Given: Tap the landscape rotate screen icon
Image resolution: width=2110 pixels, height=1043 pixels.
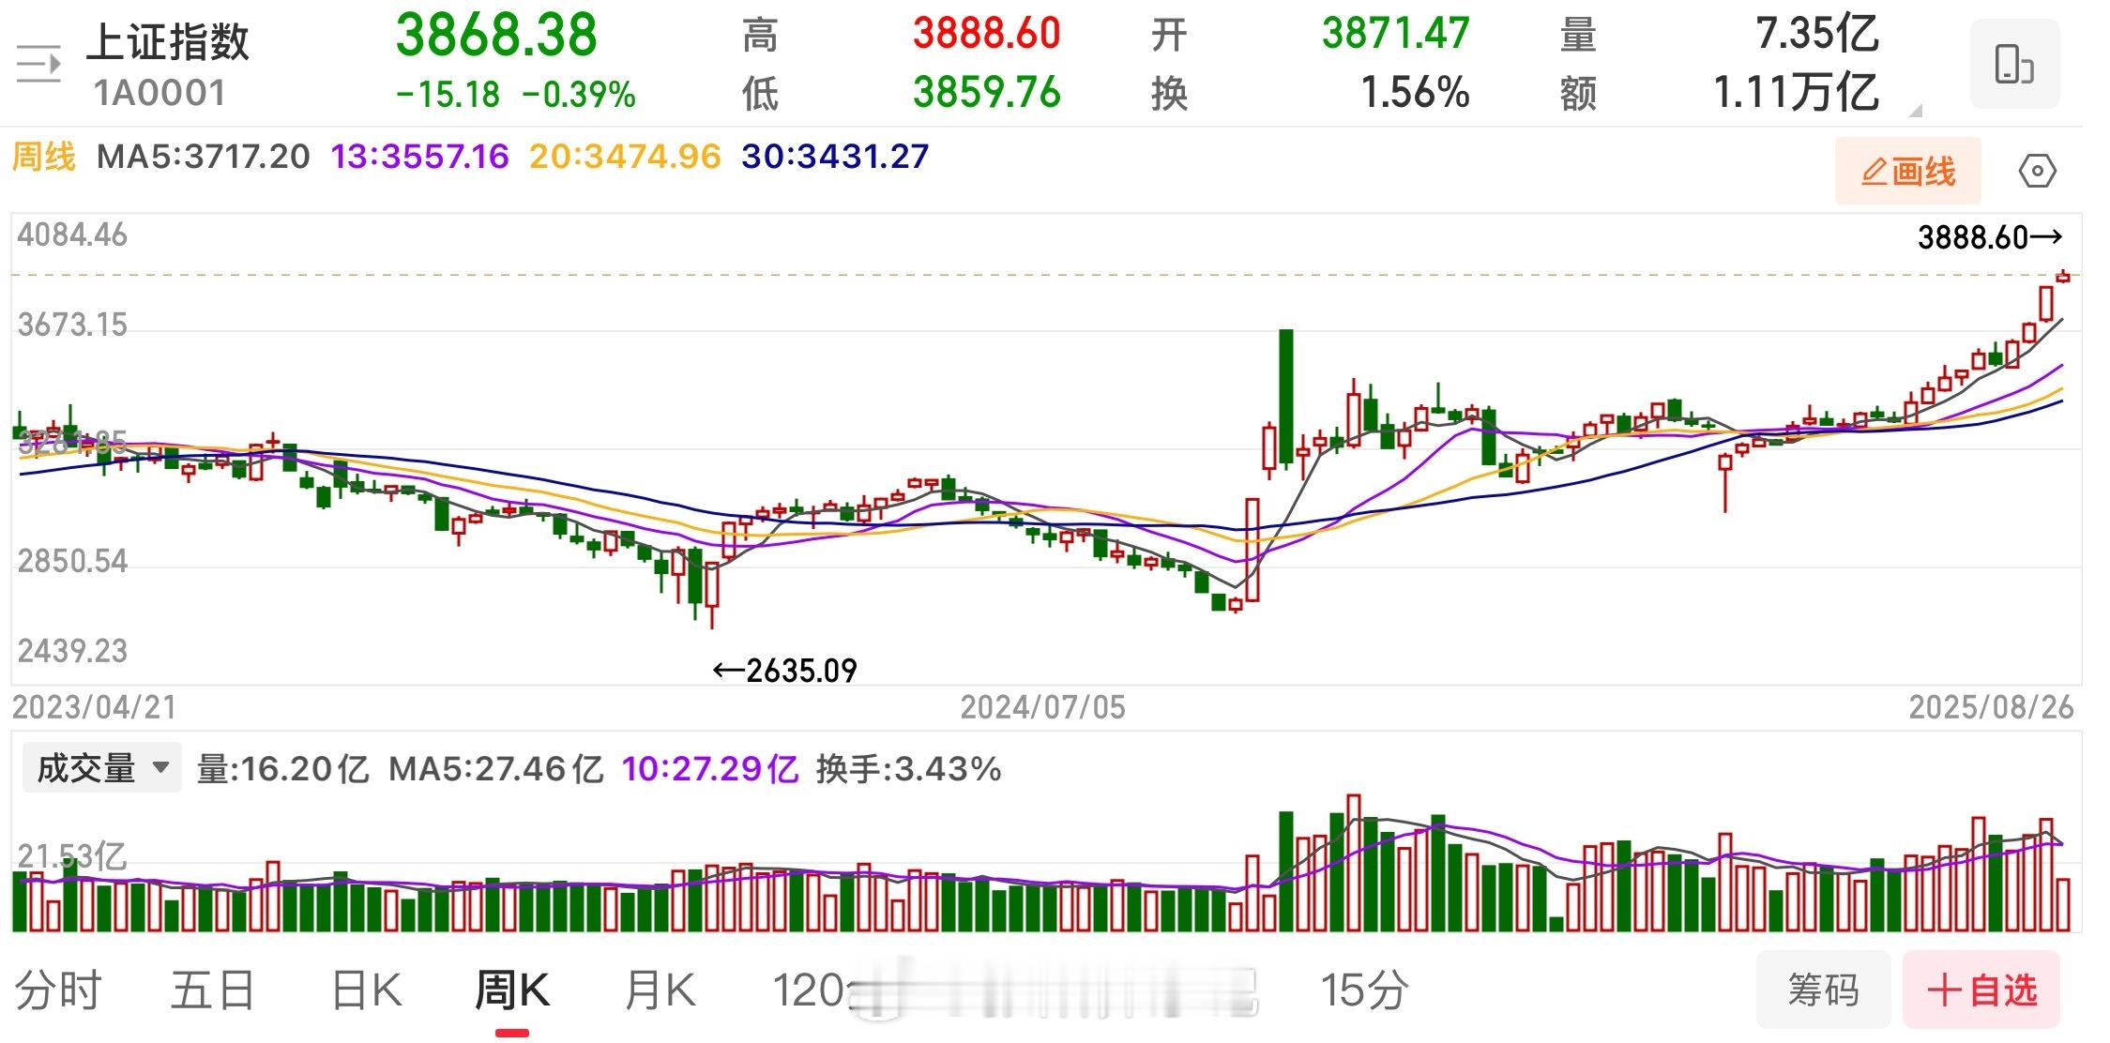Looking at the screenshot, I should [2014, 65].
